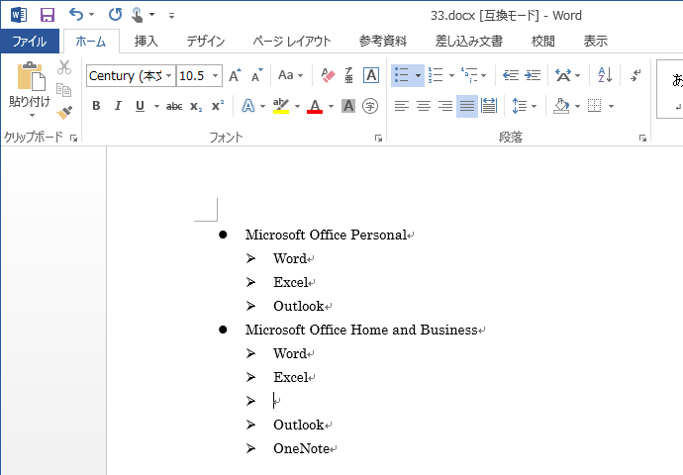This screenshot has height=475, width=683.
Task: Copy selection with the copy icon
Action: pyautogui.click(x=64, y=90)
